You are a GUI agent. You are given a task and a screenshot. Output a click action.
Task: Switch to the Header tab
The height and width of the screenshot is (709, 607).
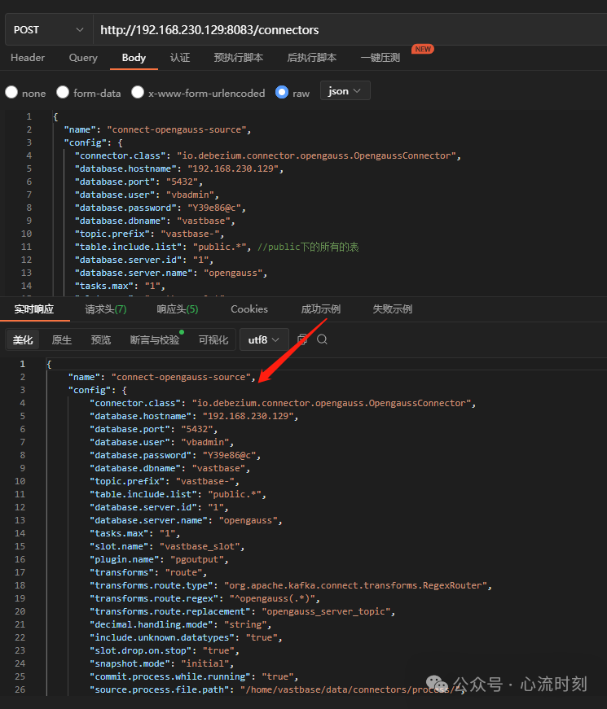[28, 58]
